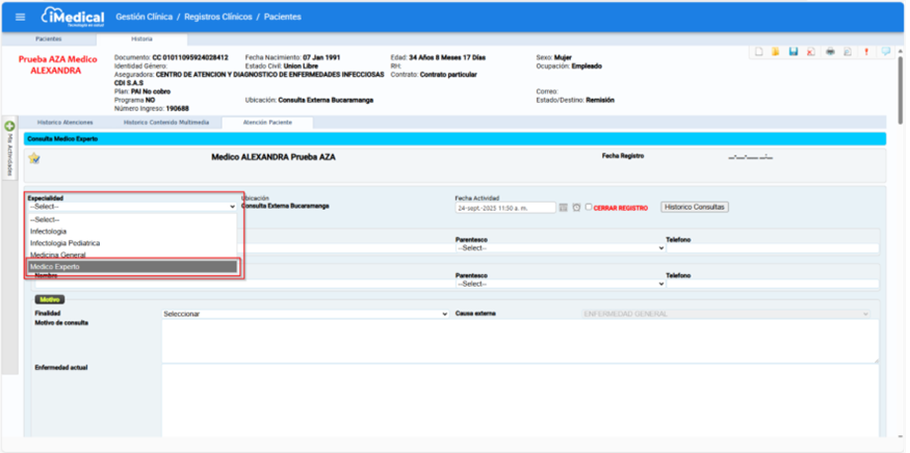Select Medico Experto from specialty list
The height and width of the screenshot is (453, 910).
tap(133, 267)
